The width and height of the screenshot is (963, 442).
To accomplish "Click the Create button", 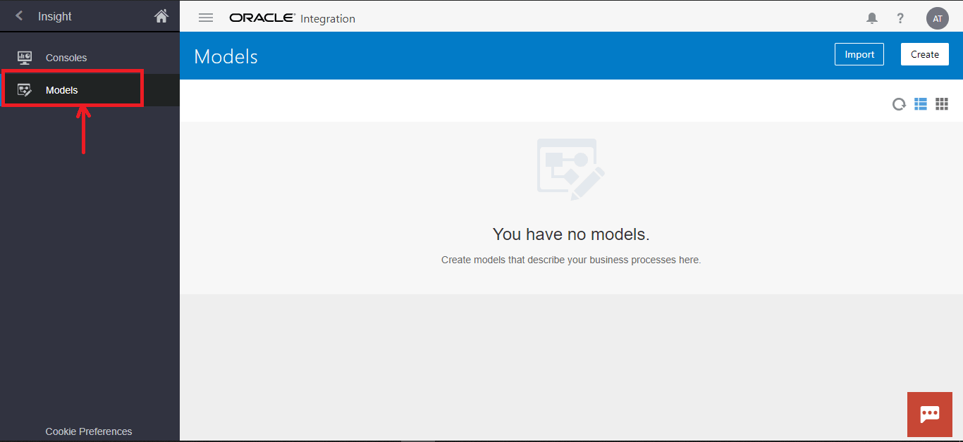I will click(924, 54).
